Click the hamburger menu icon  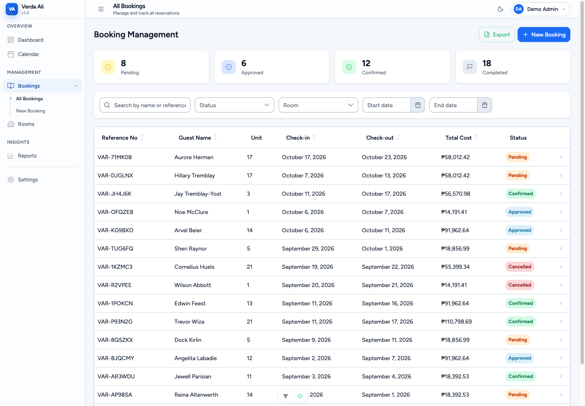[x=101, y=9]
